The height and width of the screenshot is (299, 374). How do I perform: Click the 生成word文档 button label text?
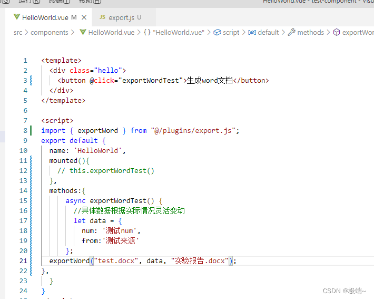click(210, 81)
